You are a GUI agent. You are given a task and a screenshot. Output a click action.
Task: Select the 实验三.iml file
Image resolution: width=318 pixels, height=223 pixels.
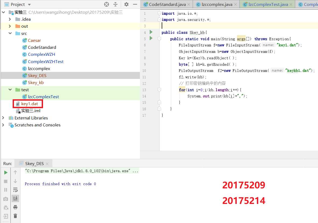point(31,111)
